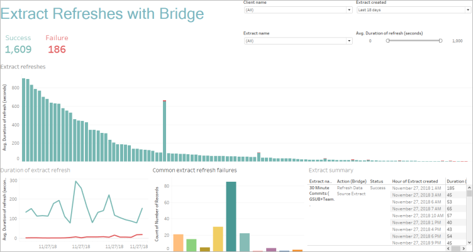This screenshot has width=473, height=252.
Task: Click the left handle of the duration slider
Action: (x=387, y=40)
